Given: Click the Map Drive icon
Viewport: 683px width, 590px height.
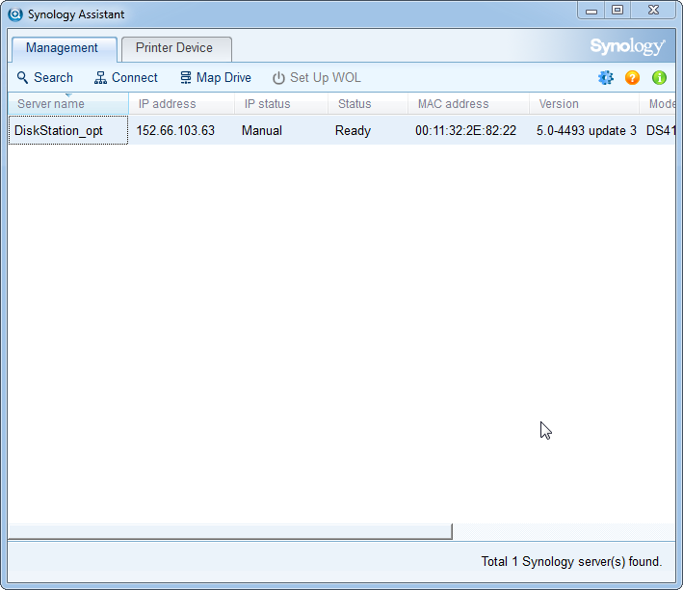Looking at the screenshot, I should [186, 78].
